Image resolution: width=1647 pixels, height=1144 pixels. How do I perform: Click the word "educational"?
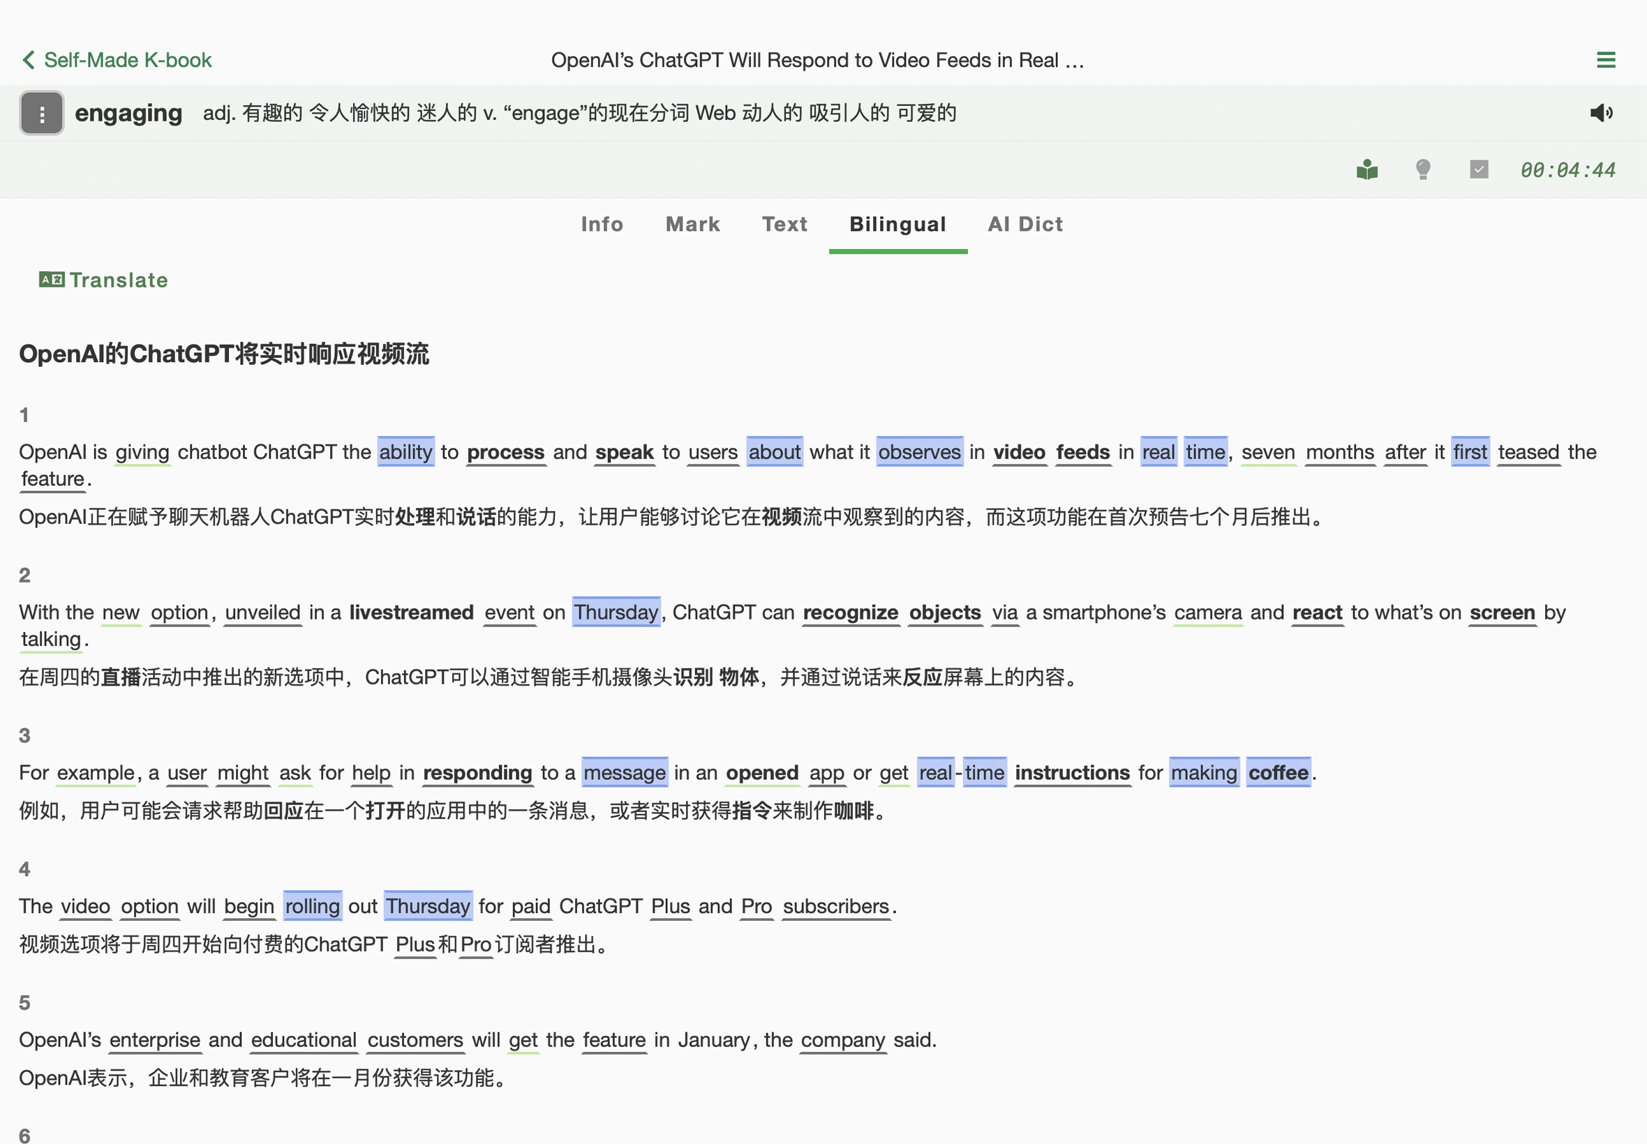click(304, 1041)
